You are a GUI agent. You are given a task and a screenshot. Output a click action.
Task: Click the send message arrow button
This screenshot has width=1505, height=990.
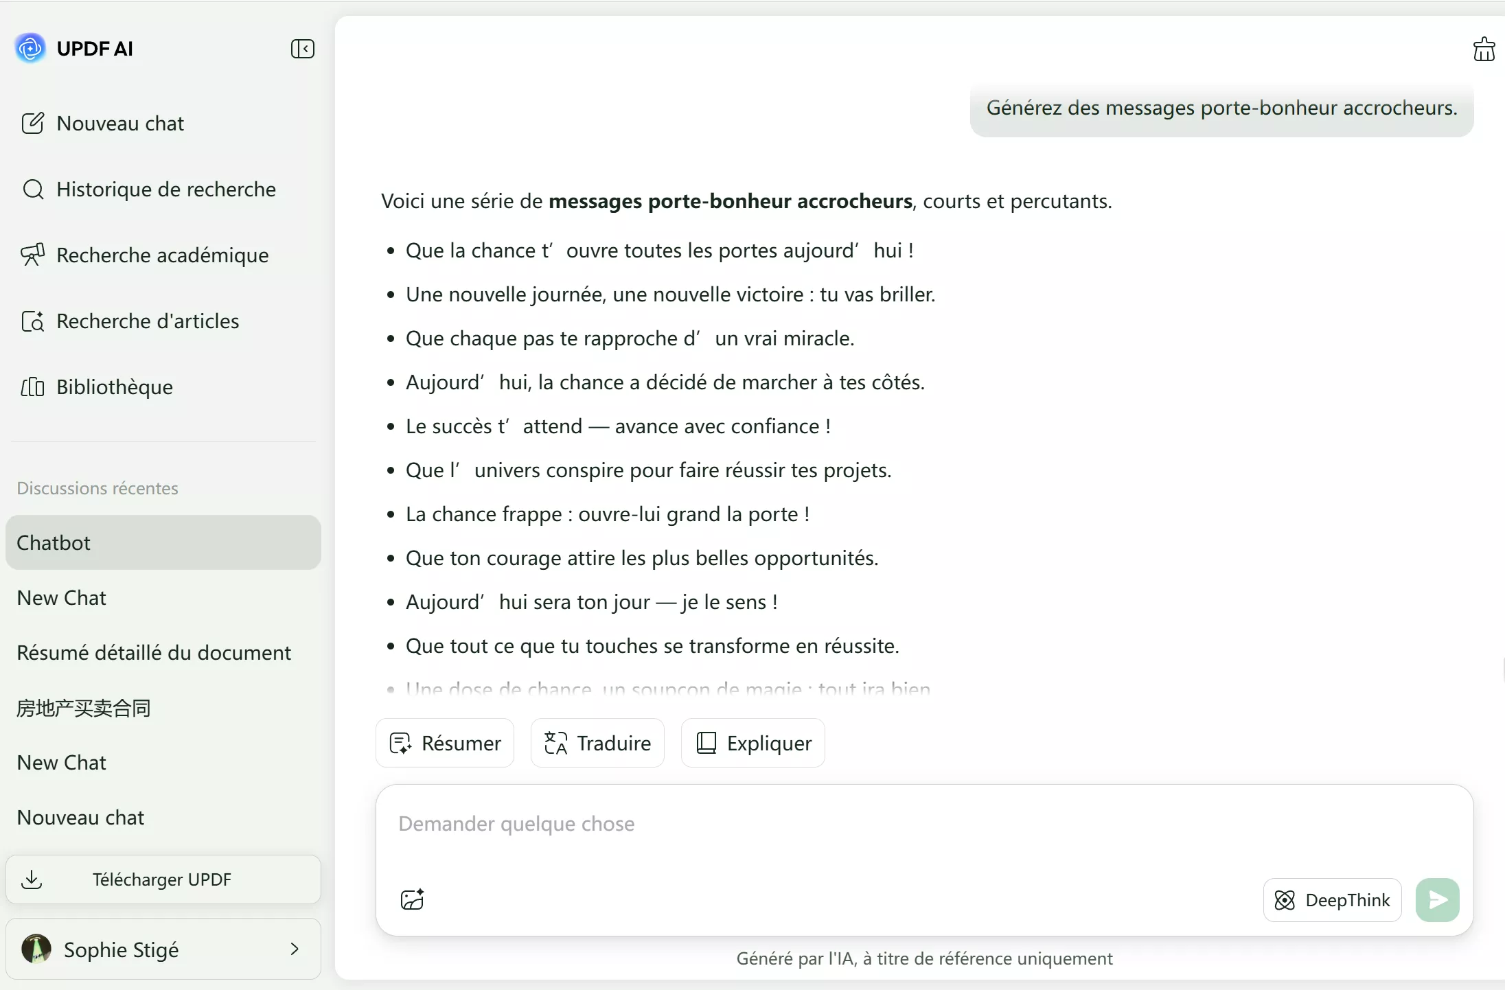tap(1438, 899)
